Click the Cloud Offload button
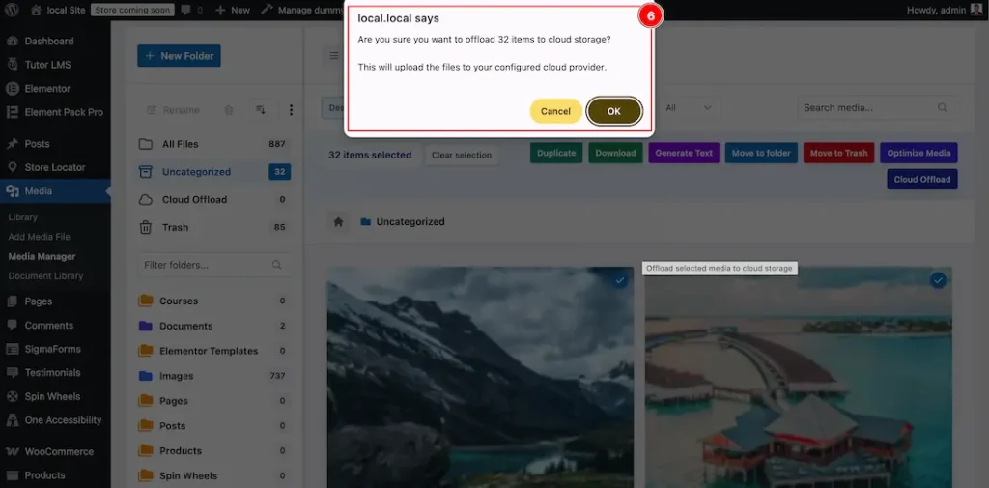This screenshot has height=488, width=989. pos(922,180)
